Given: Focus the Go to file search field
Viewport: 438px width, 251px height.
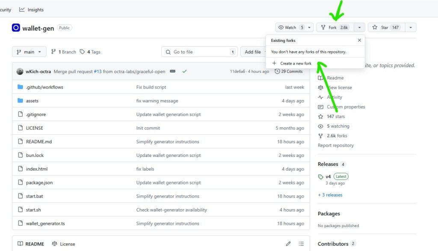Looking at the screenshot, I should pyautogui.click(x=199, y=52).
